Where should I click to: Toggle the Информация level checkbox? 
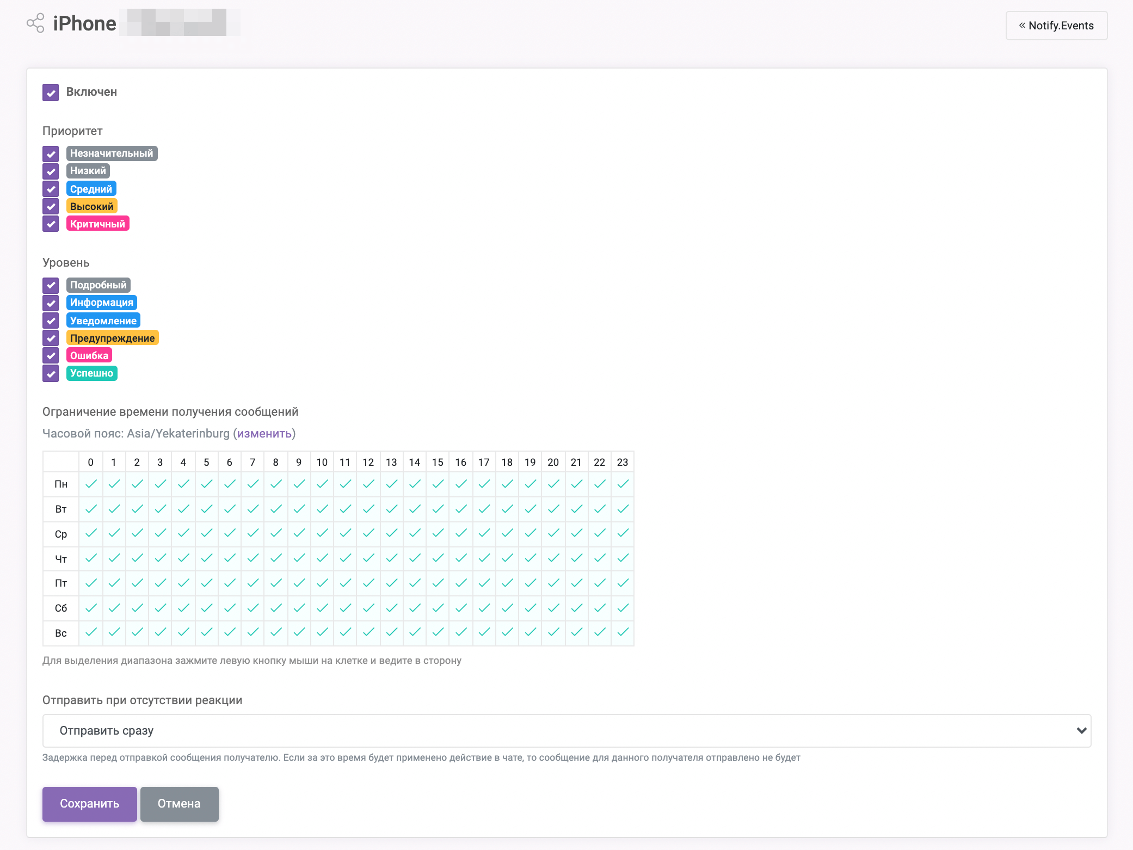51,303
